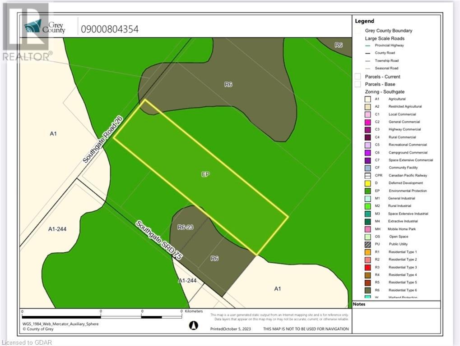Image resolution: width=460 pixels, height=346 pixels.
Task: Select the EP Environmental Protection green swatch
Action: point(367,191)
